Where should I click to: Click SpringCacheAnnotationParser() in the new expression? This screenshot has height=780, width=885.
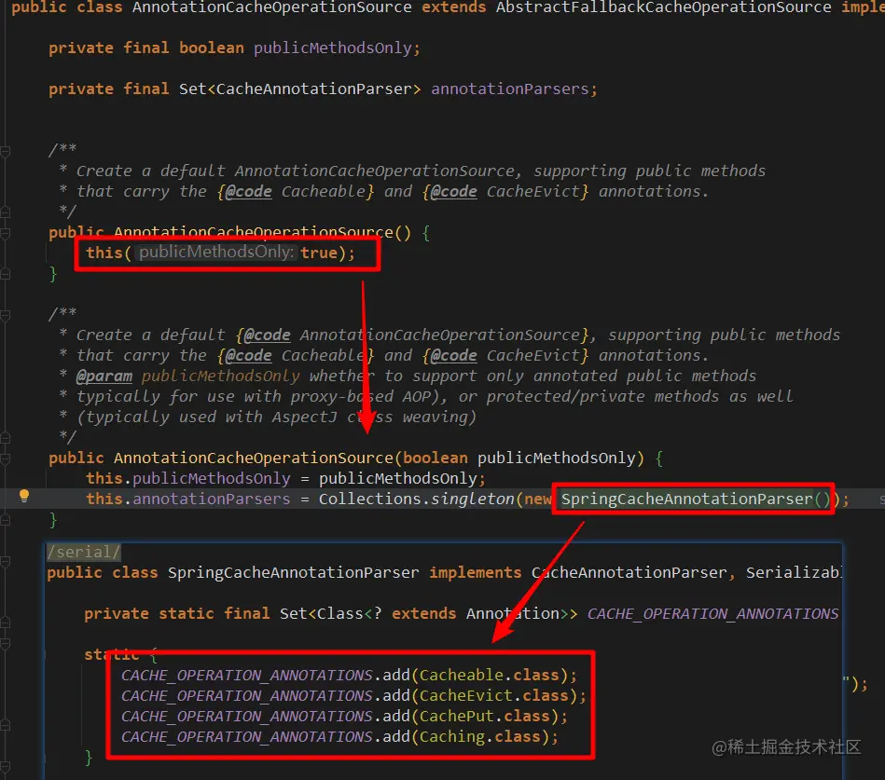tap(696, 499)
